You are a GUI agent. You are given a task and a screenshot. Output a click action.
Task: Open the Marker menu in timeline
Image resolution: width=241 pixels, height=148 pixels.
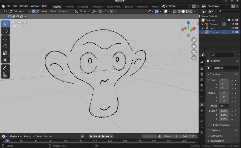48,136
